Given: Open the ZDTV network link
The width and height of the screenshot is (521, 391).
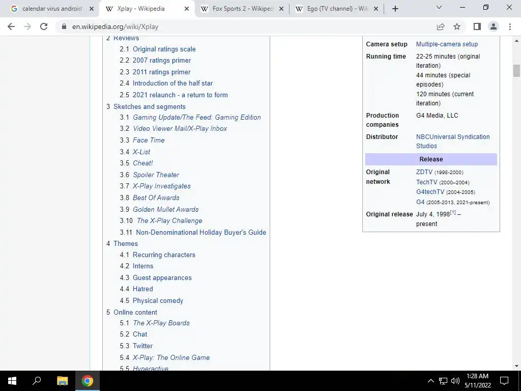Looking at the screenshot, I should pyautogui.click(x=424, y=172).
